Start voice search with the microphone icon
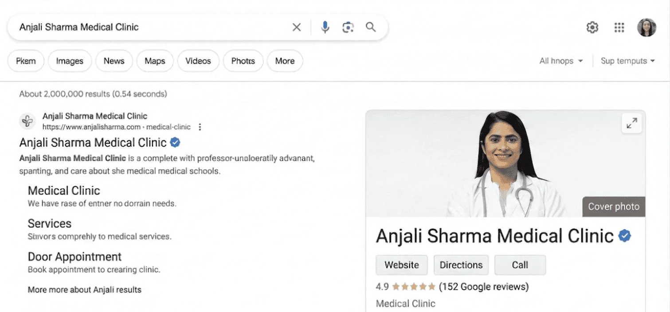670x312 pixels. coord(325,27)
